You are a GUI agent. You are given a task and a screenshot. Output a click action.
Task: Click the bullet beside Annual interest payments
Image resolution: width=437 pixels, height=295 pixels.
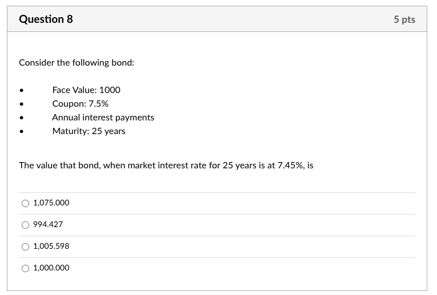pos(22,118)
